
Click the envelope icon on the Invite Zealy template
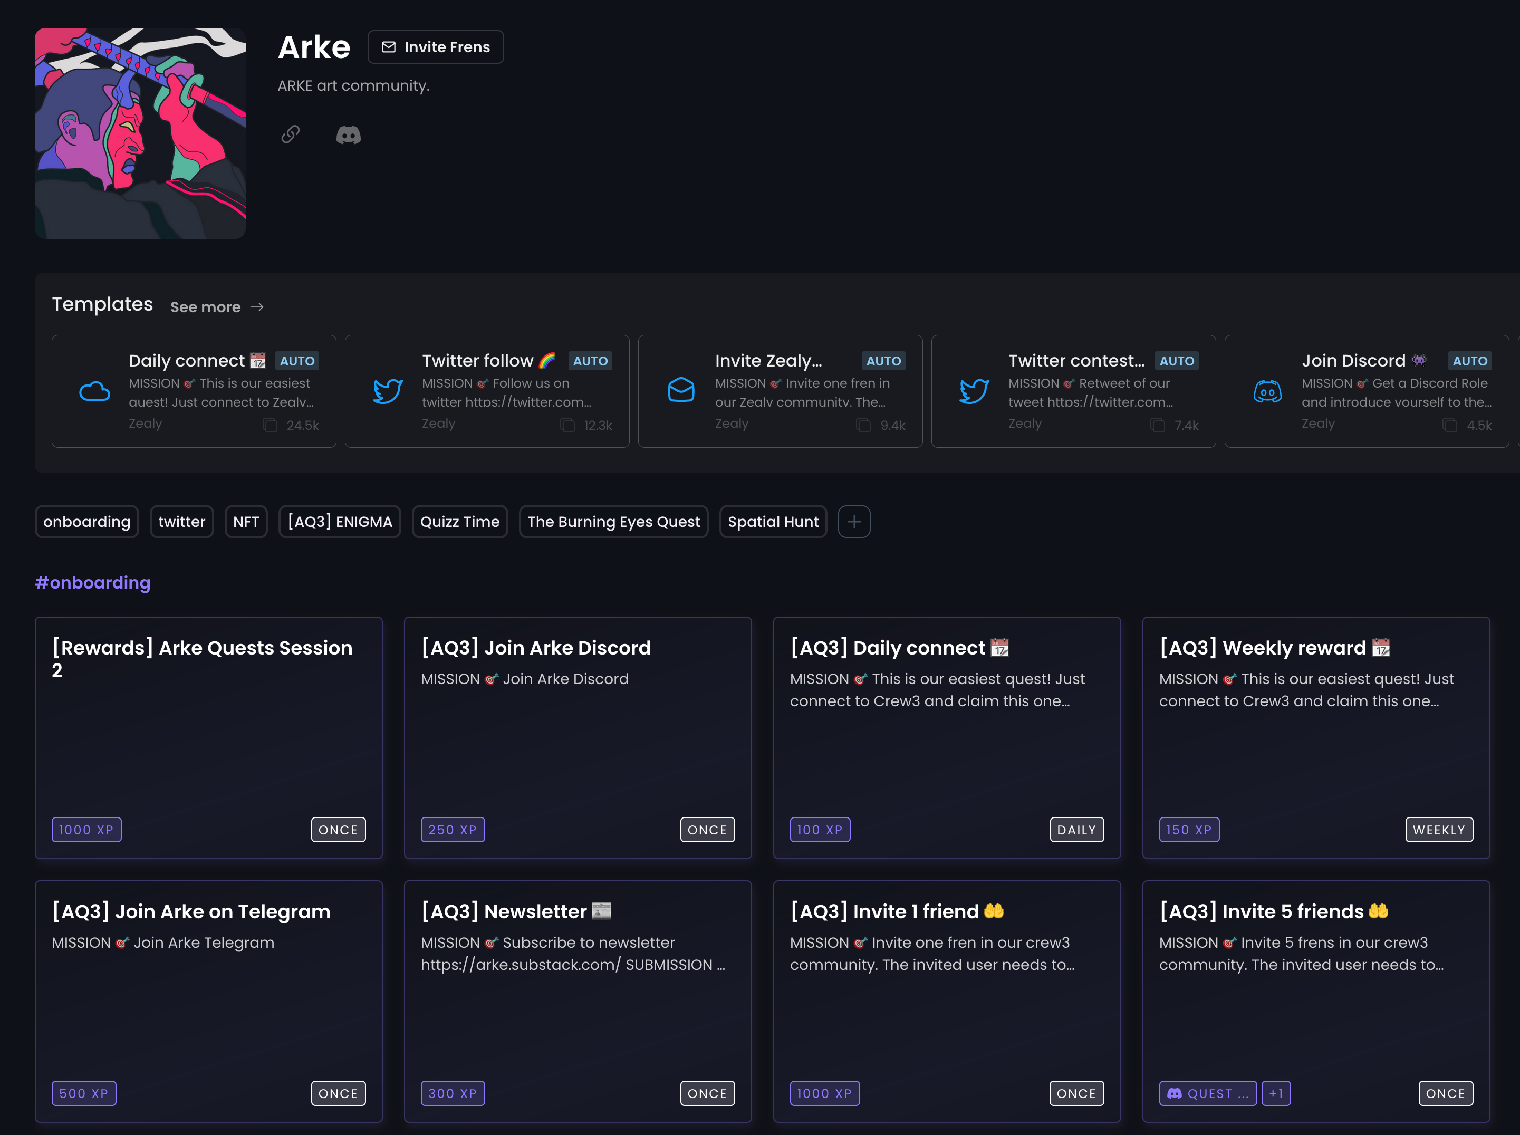(x=681, y=391)
